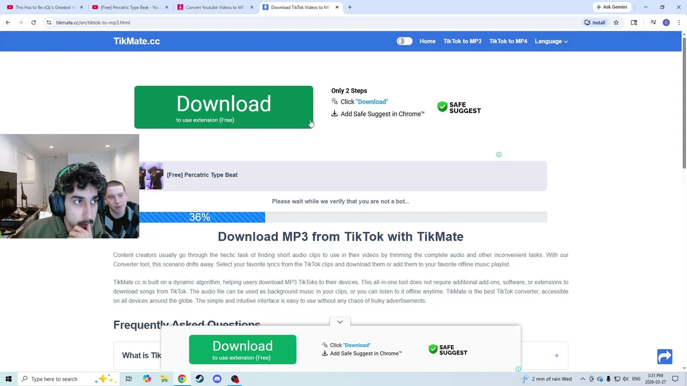This screenshot has width=687, height=386.
Task: Open File Explorer from taskbar
Action: [x=164, y=379]
